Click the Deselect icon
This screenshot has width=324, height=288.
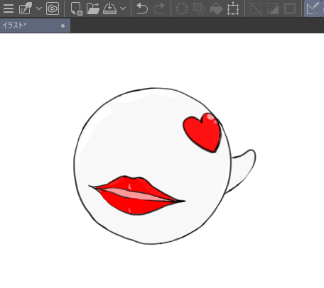tap(256, 9)
